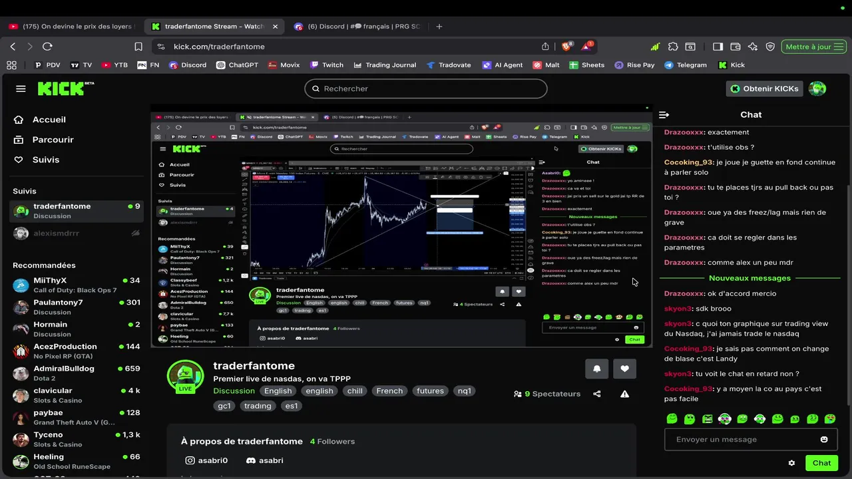
Task: Open offline channel alexismdrrr
Action: tap(77, 234)
